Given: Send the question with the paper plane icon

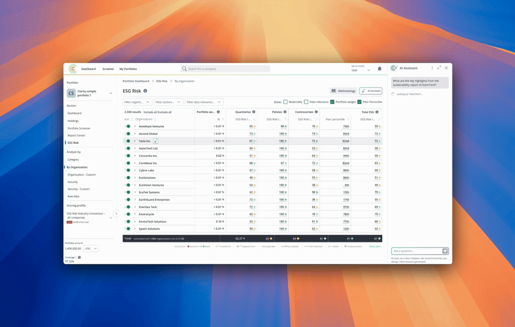Looking at the screenshot, I should [x=445, y=251].
